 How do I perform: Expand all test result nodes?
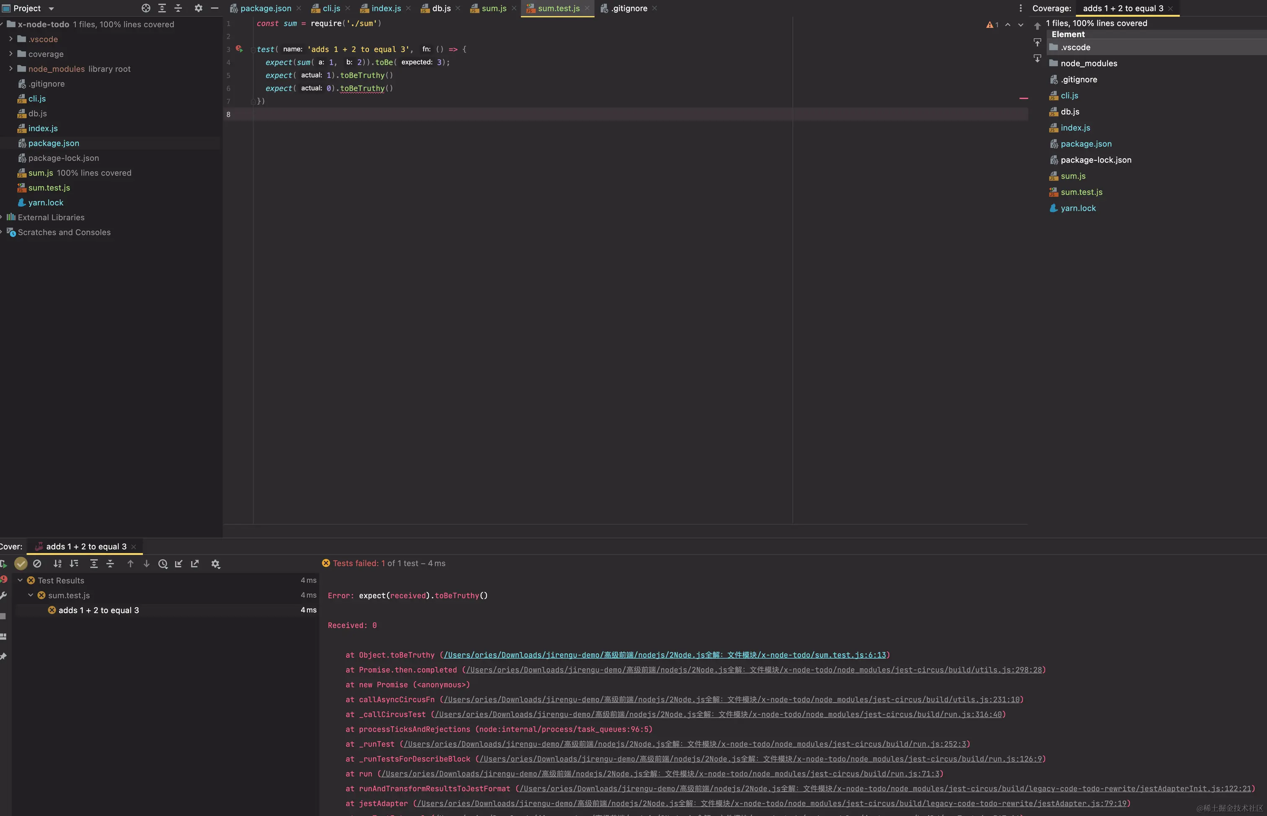pos(94,564)
